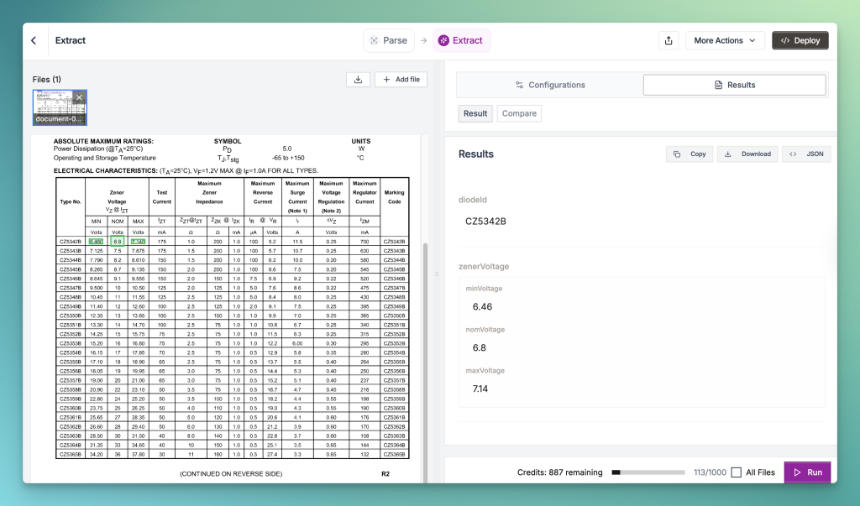Select the Results tab

pyautogui.click(x=734, y=85)
